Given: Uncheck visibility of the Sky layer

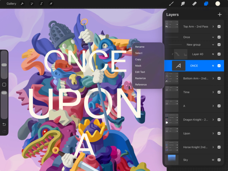Looking at the screenshot, I should point(219,160).
